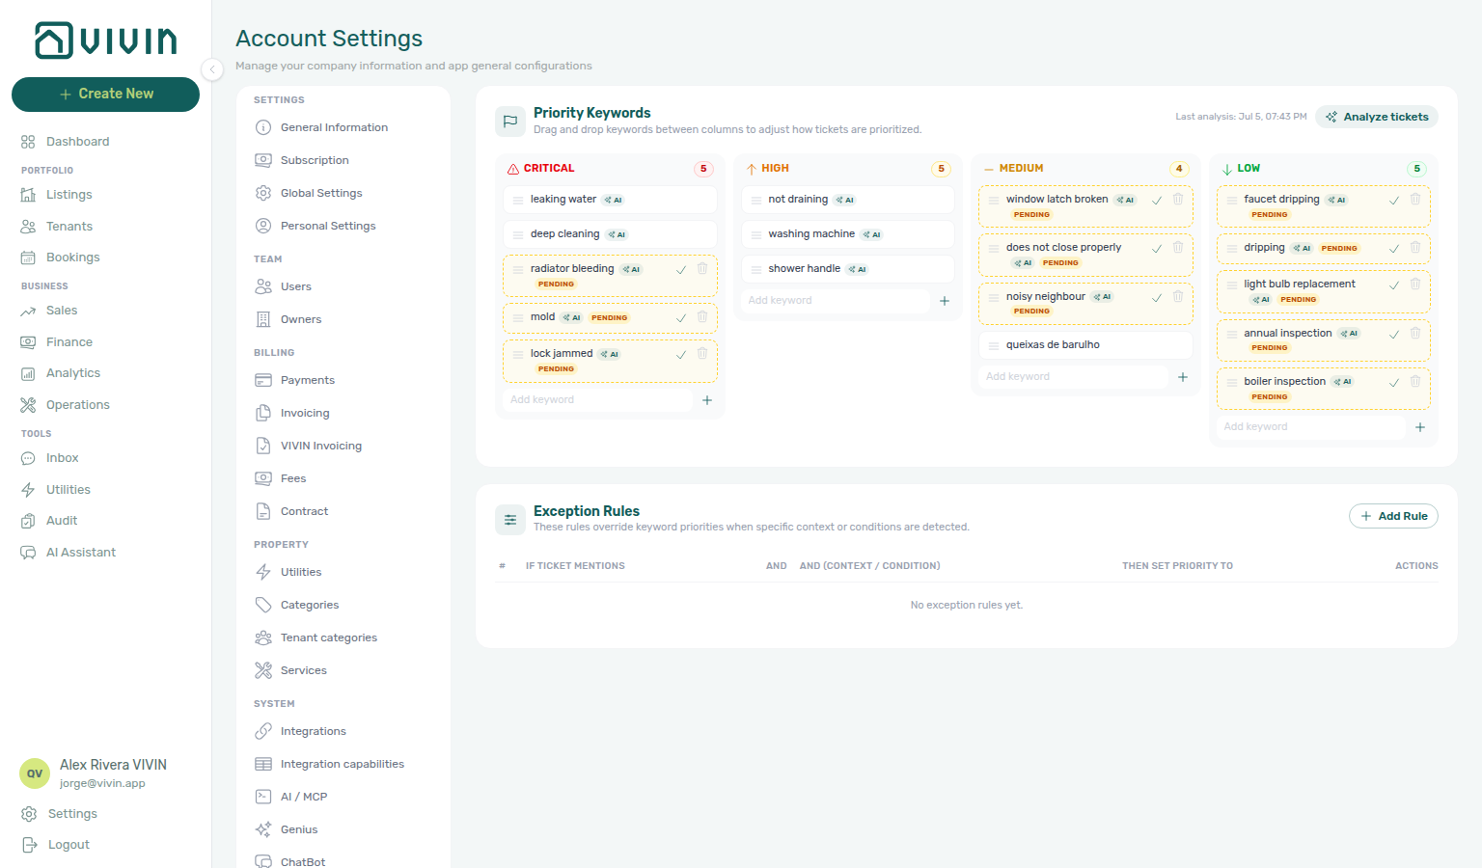Click the Audit icon in sidebar
1482x868 pixels.
28,521
